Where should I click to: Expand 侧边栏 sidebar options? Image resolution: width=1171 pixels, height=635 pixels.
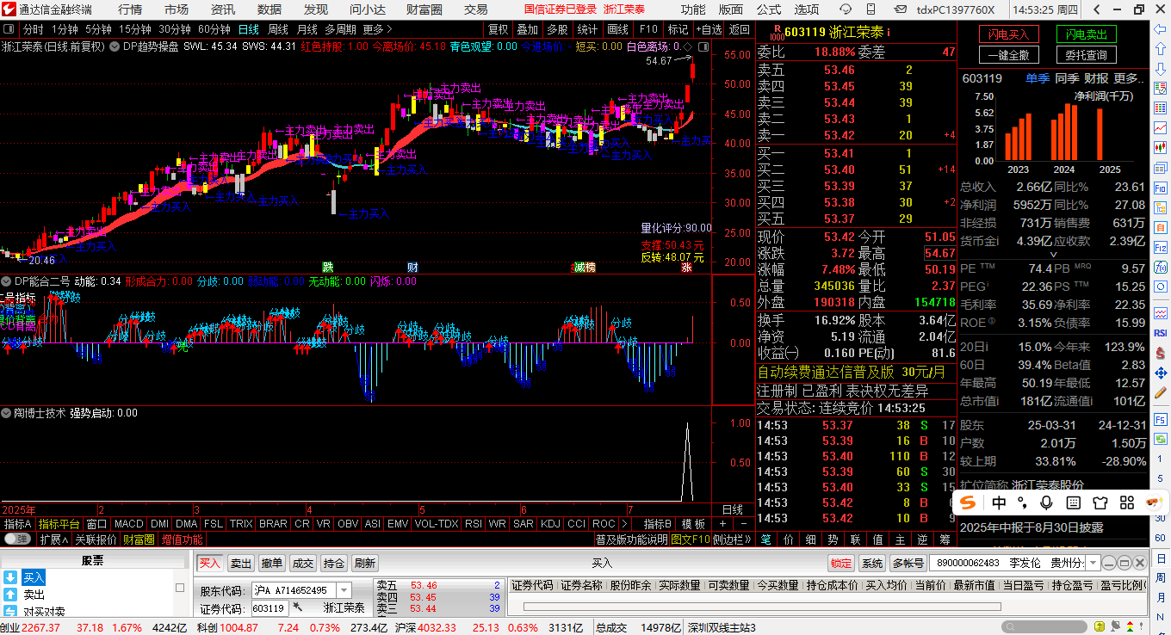pyautogui.click(x=733, y=539)
